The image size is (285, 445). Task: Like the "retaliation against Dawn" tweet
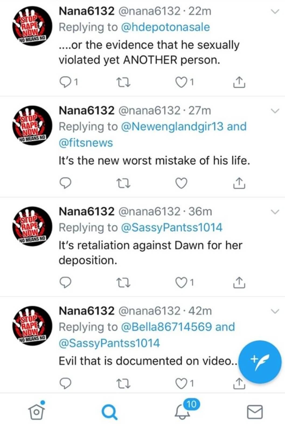coord(181,283)
